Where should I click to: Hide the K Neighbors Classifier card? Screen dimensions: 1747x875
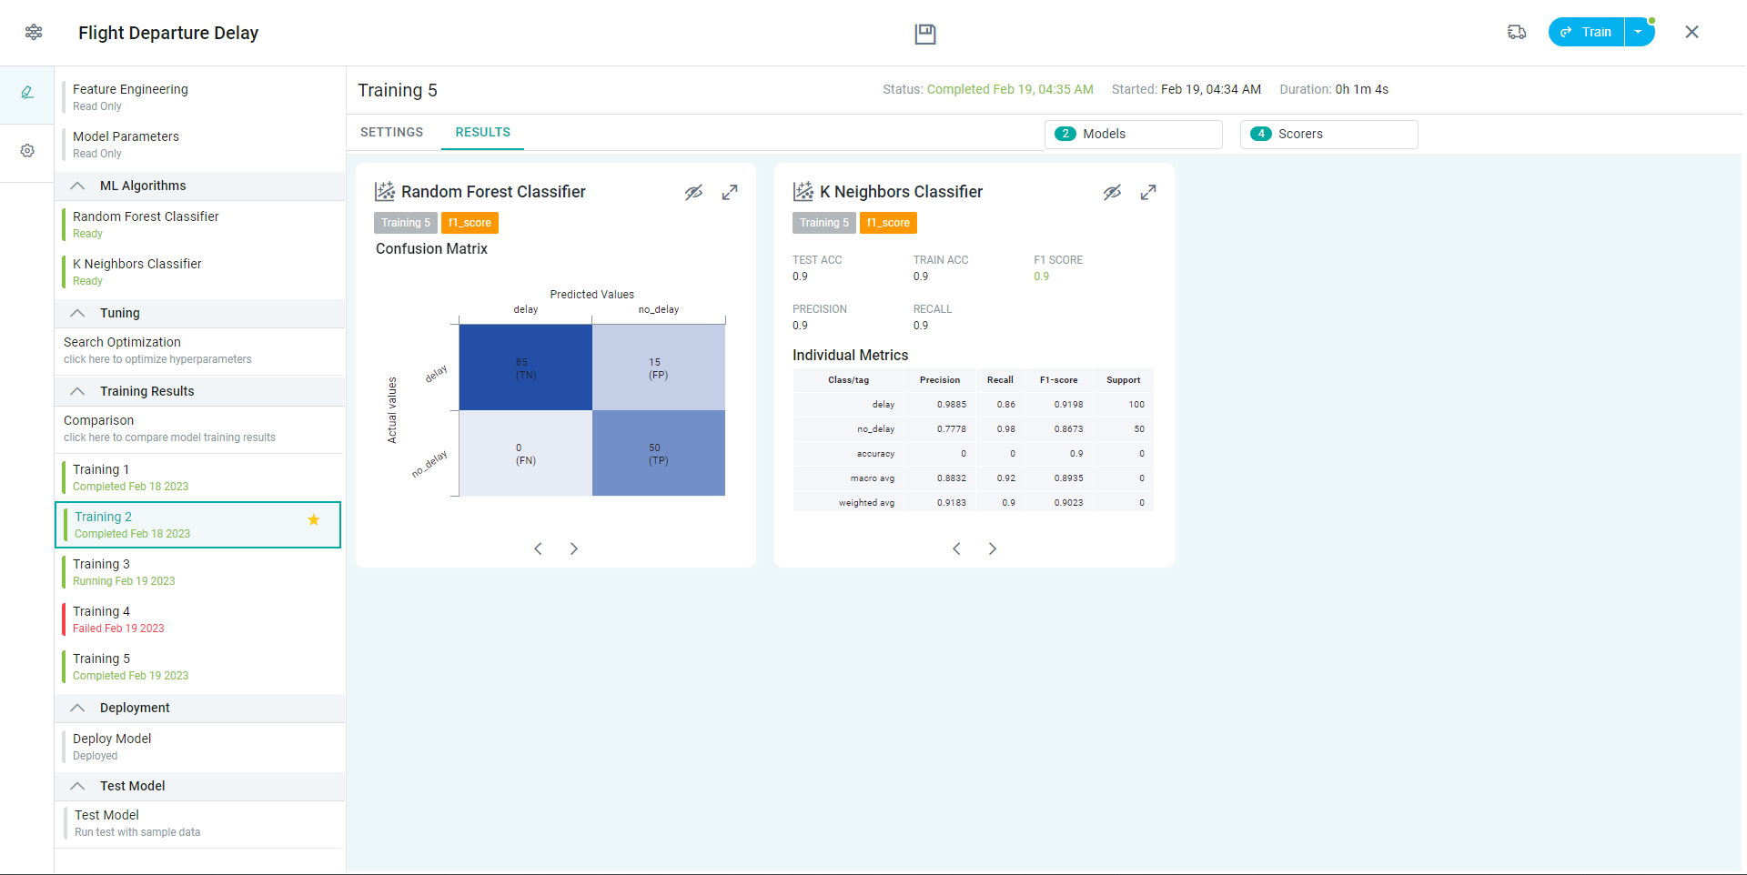(1112, 193)
